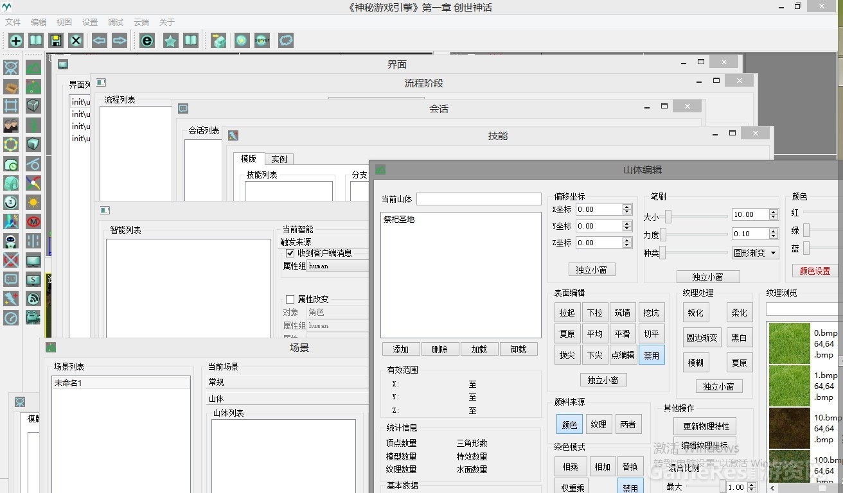
Task: Click the lightning bolt skill sidebar icon
Action: point(11,298)
